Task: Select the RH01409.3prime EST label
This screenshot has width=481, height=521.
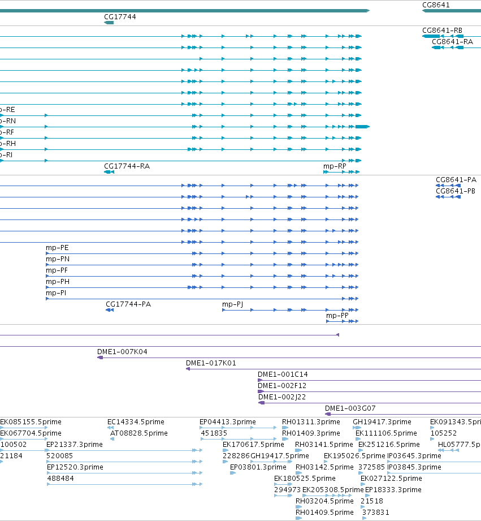Action: pyautogui.click(x=311, y=433)
